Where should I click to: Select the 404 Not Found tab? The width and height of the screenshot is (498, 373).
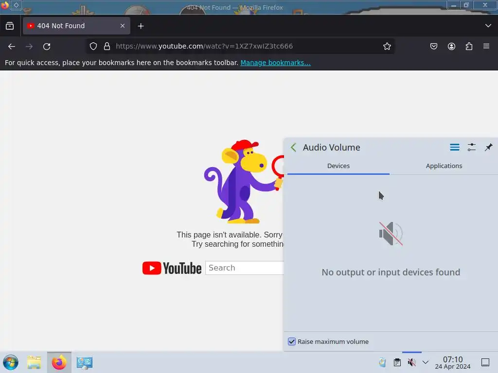[x=76, y=26]
